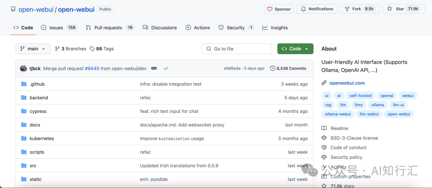
Task: View the 8,536 Commits history
Action: tap(288, 68)
